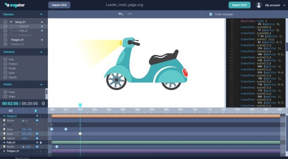Toggle the Opacity animator bulb
This screenshot has width=288, height=159.
4,138
